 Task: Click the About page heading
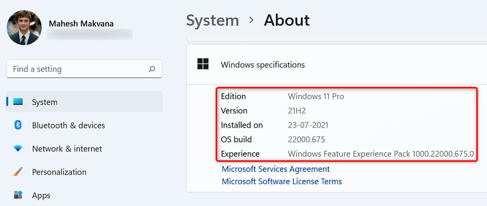287,20
